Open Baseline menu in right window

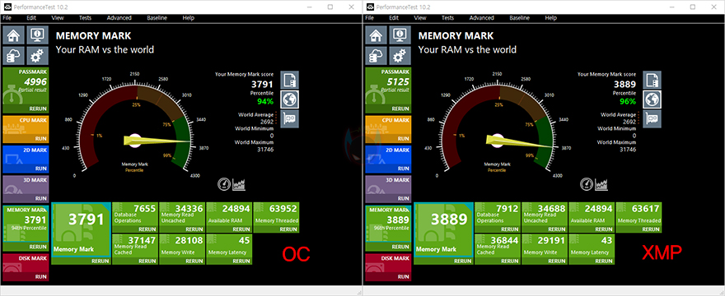tap(520, 18)
